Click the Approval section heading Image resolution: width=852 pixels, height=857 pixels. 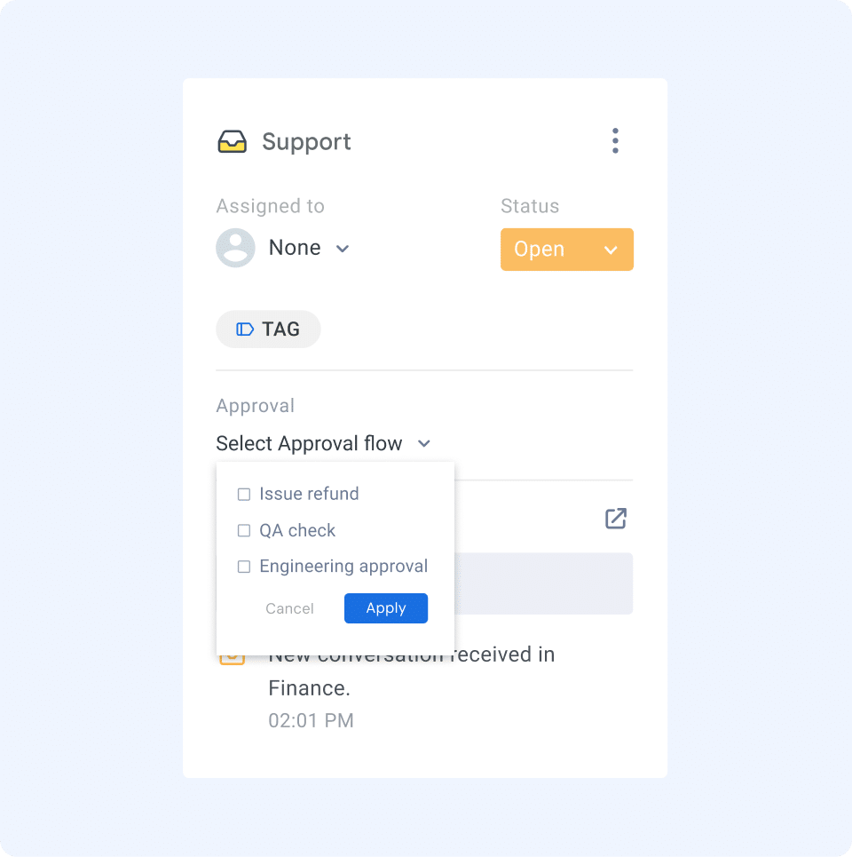click(255, 406)
